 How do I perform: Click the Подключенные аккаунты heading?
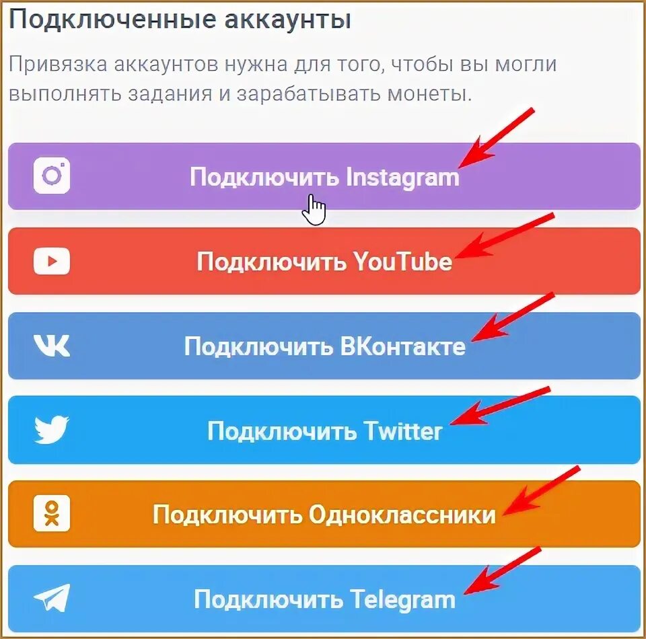[x=180, y=20]
